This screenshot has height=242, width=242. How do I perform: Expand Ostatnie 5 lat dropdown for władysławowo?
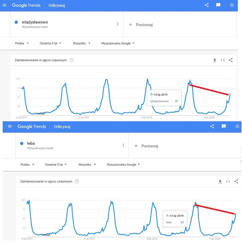point(51,43)
